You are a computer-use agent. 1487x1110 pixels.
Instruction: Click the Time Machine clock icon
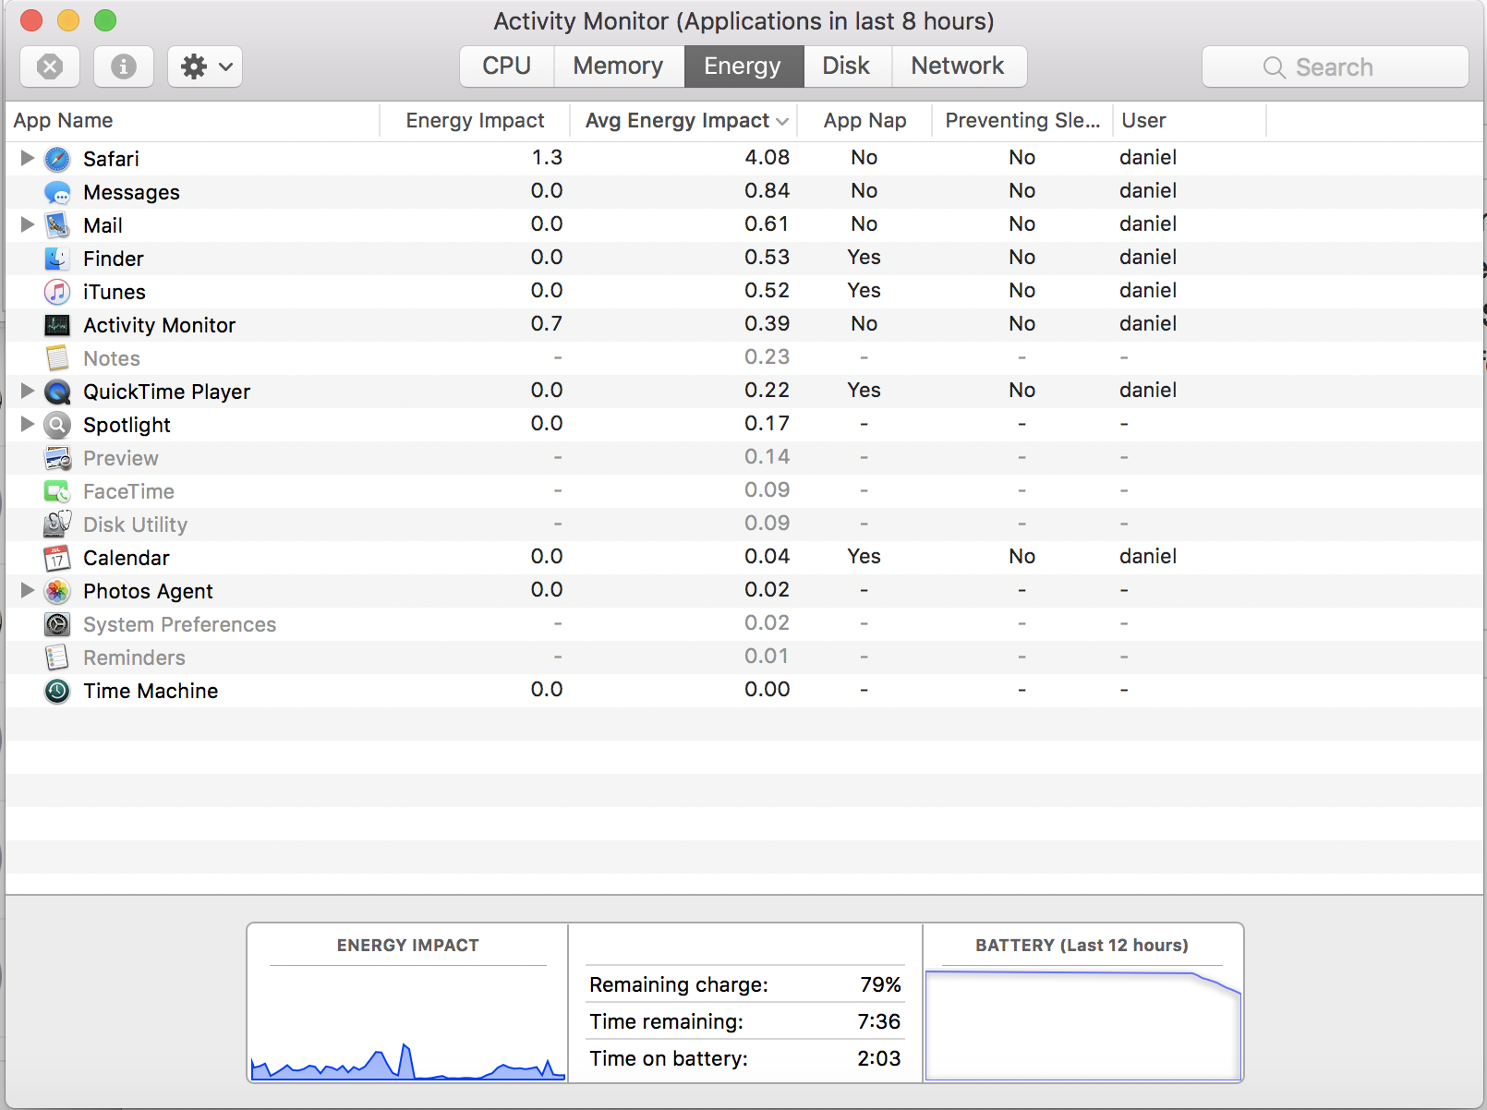(57, 691)
